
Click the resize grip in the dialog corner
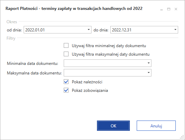[x=182, y=137]
